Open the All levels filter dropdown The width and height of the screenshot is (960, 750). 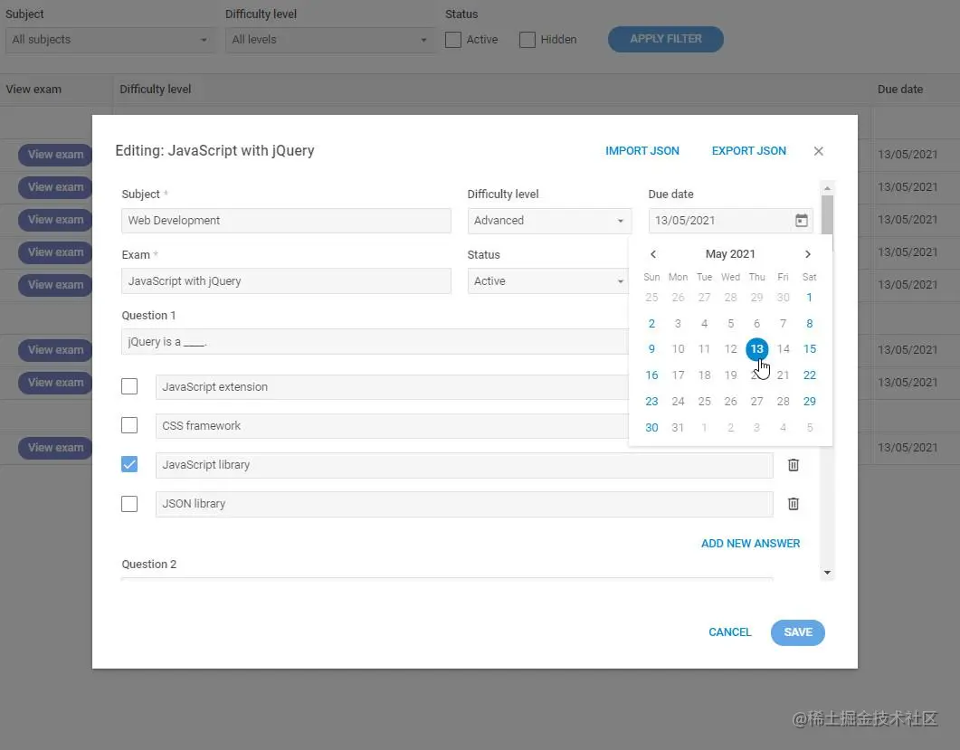click(330, 40)
